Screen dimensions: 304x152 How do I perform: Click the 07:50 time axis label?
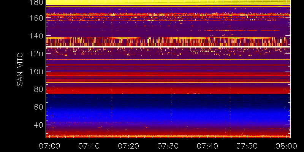[247, 146]
